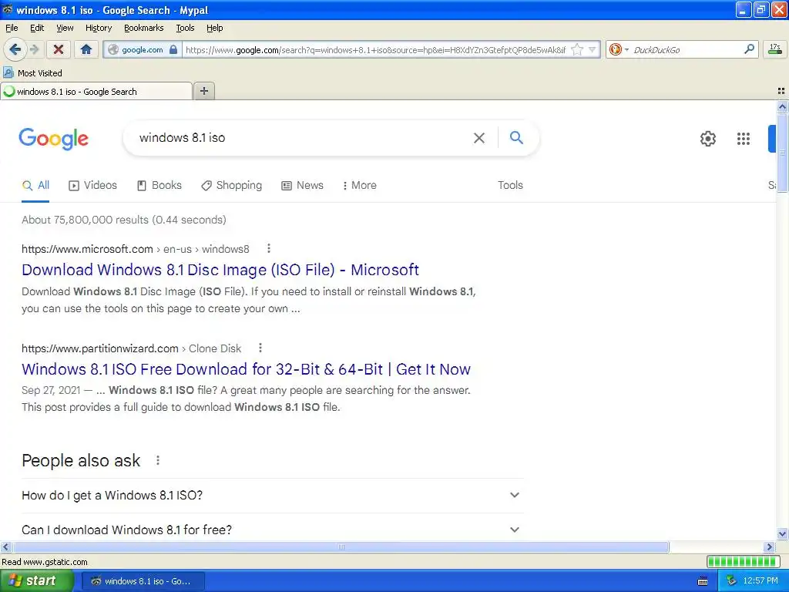Click the DuckDuckGo search field
The height and width of the screenshot is (592, 789).
[x=685, y=50]
